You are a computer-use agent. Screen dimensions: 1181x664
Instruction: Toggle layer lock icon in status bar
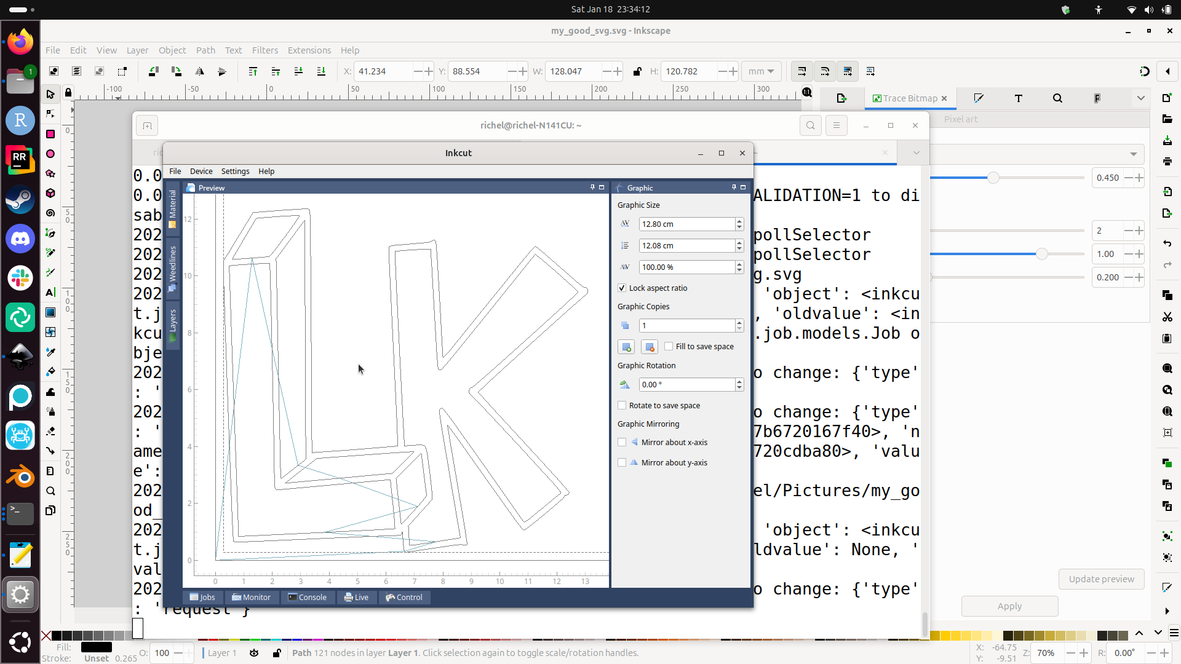click(277, 653)
